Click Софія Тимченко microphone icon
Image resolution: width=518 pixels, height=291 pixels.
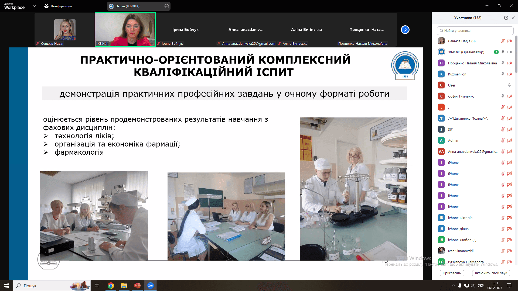tap(503, 96)
